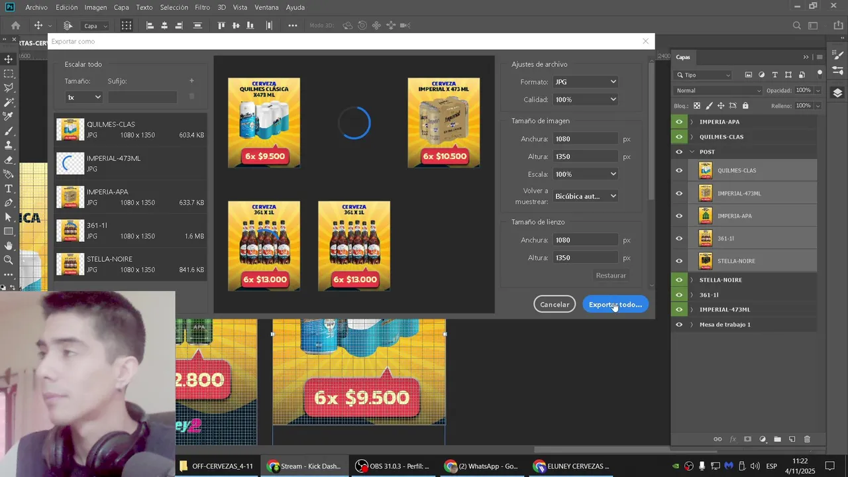
Task: Add a scale size with plus icon
Action: click(x=191, y=81)
